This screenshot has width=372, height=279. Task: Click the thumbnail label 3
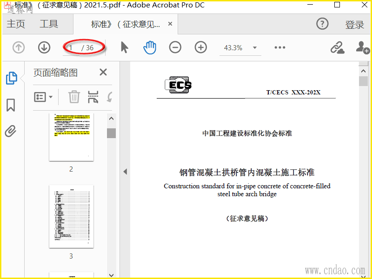coord(71,256)
